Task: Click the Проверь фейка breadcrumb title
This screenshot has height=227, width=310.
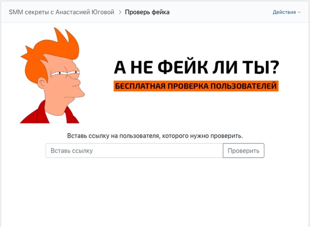Action: pyautogui.click(x=147, y=12)
